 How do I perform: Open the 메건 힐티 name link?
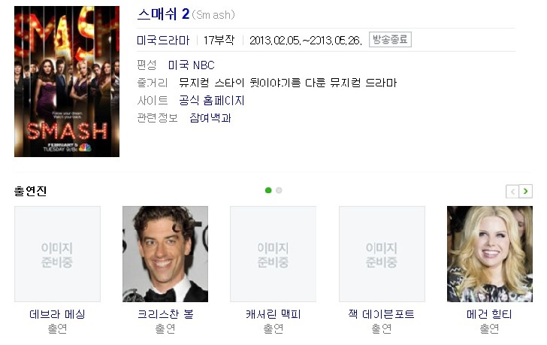pyautogui.click(x=489, y=314)
